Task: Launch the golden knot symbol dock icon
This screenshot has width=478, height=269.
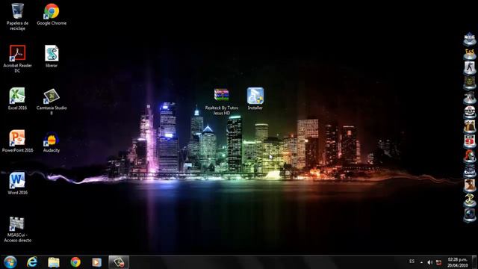Action: 470,200
